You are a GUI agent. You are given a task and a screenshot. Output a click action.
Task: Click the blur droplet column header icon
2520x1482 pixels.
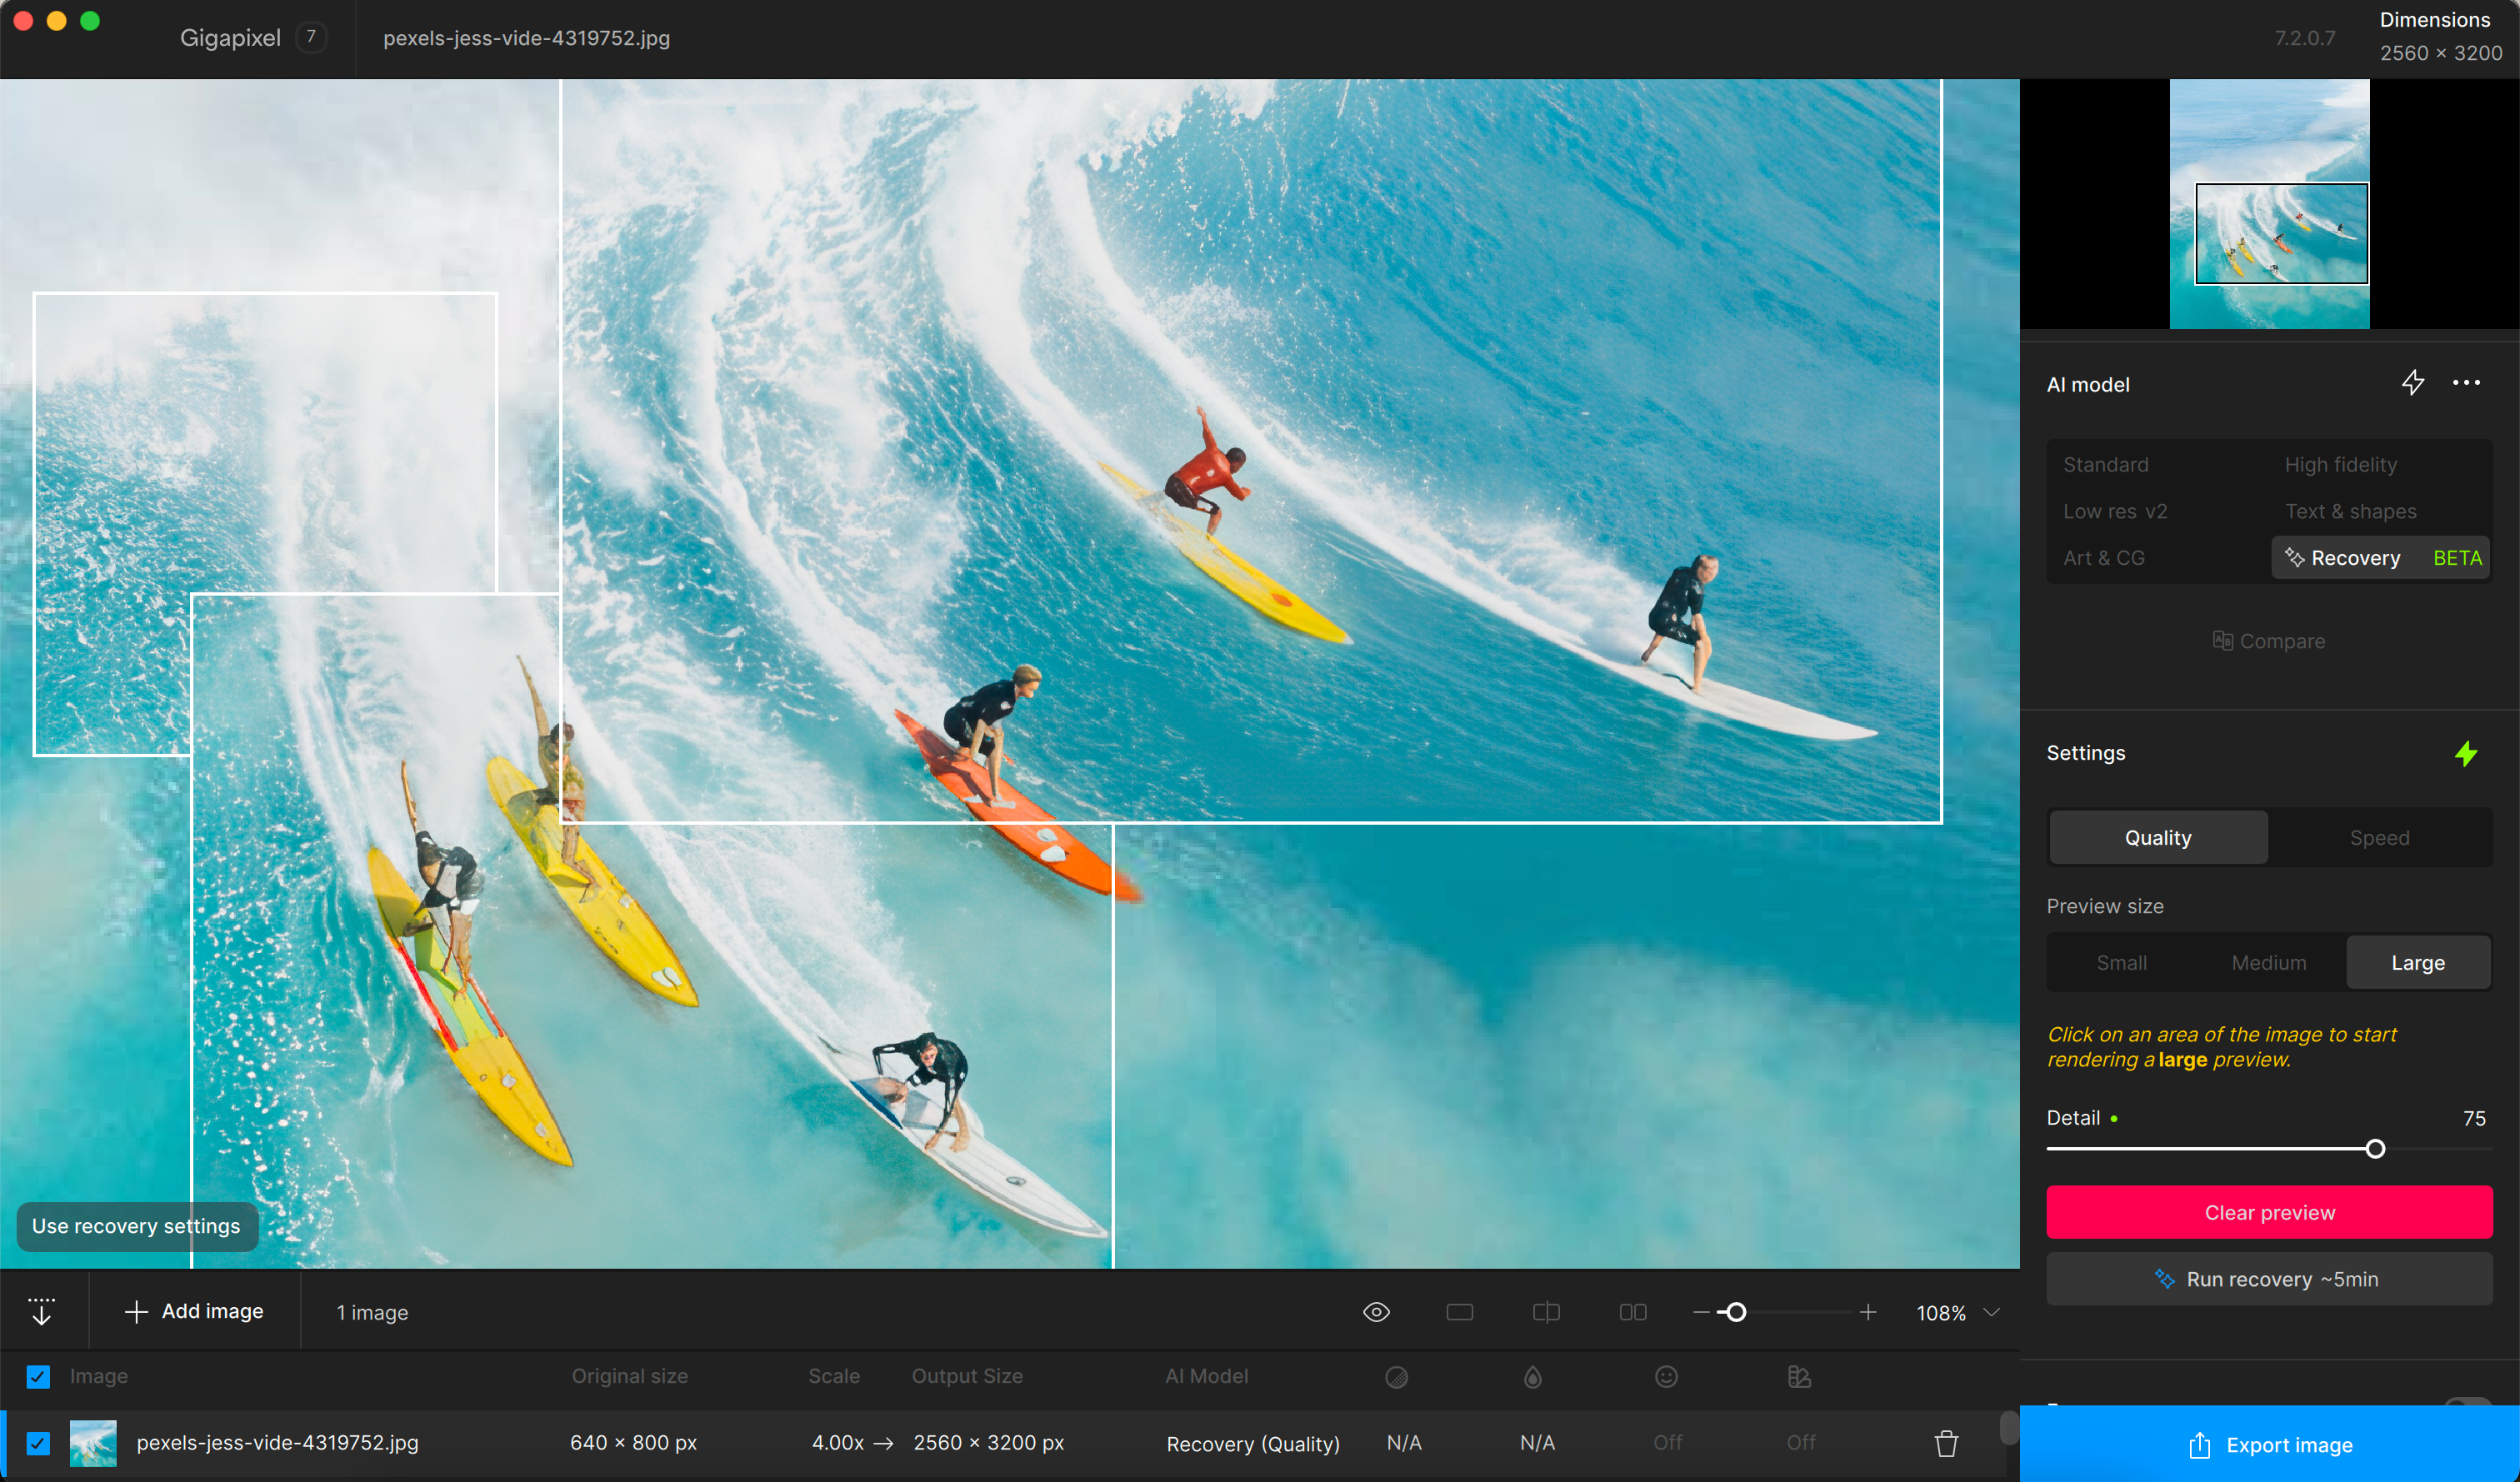(x=1532, y=1377)
